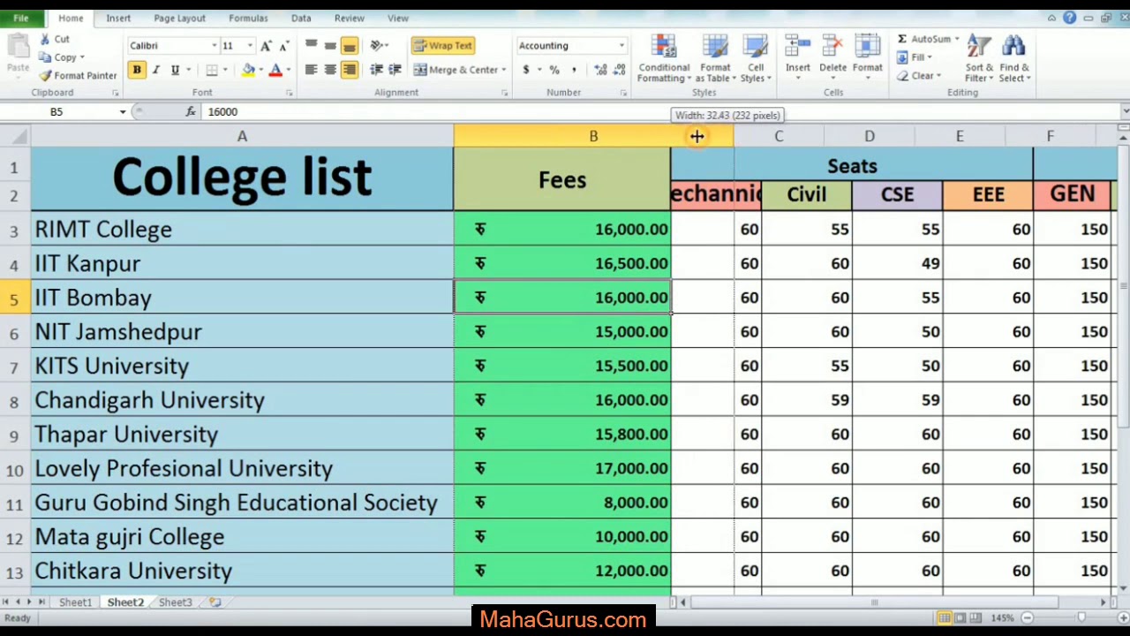Viewport: 1130px width, 636px height.
Task: Open Excel Help question mark icon
Action: click(x=1069, y=18)
